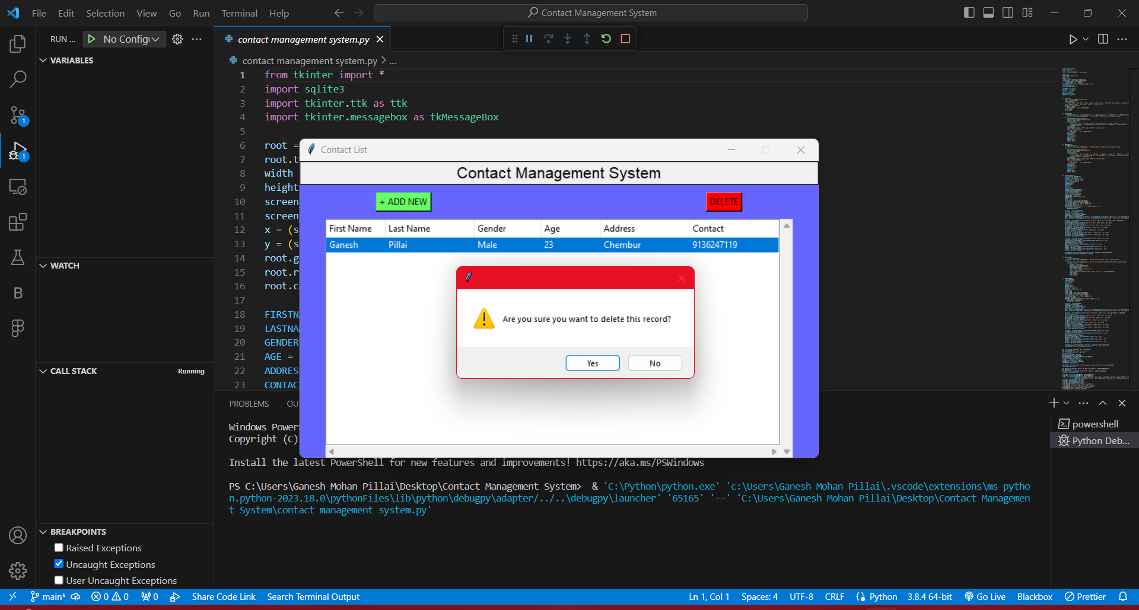Switch to the PROBLEMS tab
1139x610 pixels.
coord(249,403)
